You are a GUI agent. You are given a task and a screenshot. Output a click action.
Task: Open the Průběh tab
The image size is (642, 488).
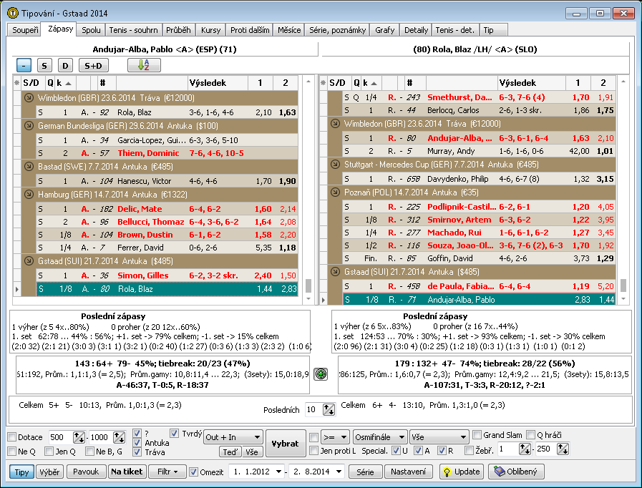[178, 30]
